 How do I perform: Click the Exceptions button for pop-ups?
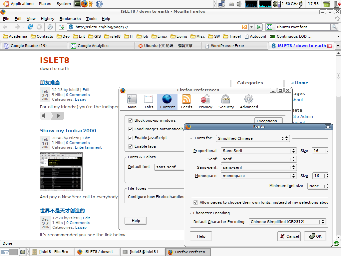coord(269,121)
